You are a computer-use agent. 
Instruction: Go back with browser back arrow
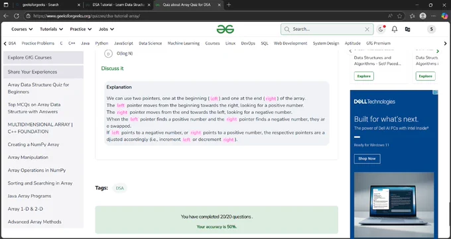point(6,16)
